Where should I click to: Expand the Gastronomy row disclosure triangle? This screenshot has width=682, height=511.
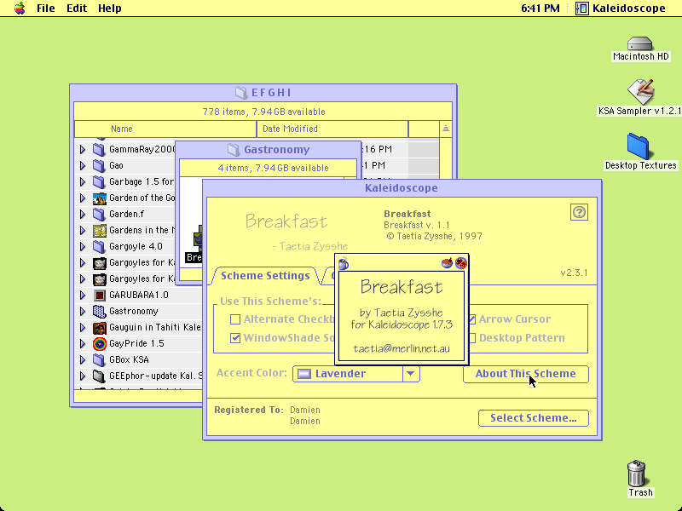(x=83, y=311)
